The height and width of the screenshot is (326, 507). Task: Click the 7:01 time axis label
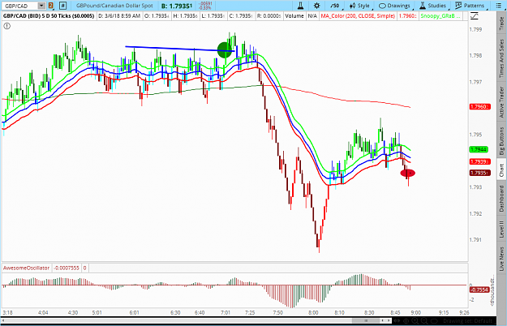coord(226,312)
